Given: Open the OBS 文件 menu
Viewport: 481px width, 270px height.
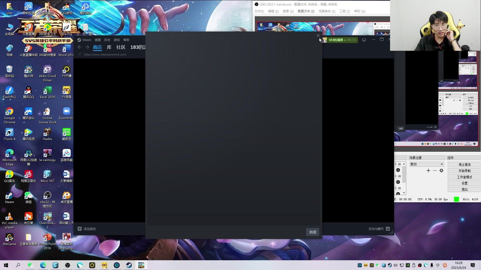Looking at the screenshot, I should click(x=259, y=11).
